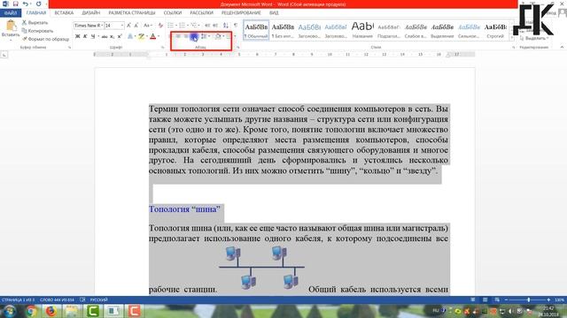The height and width of the screenshot is (318, 567).
Task: Click the Redo/Repeat icon
Action: click(x=39, y=4)
